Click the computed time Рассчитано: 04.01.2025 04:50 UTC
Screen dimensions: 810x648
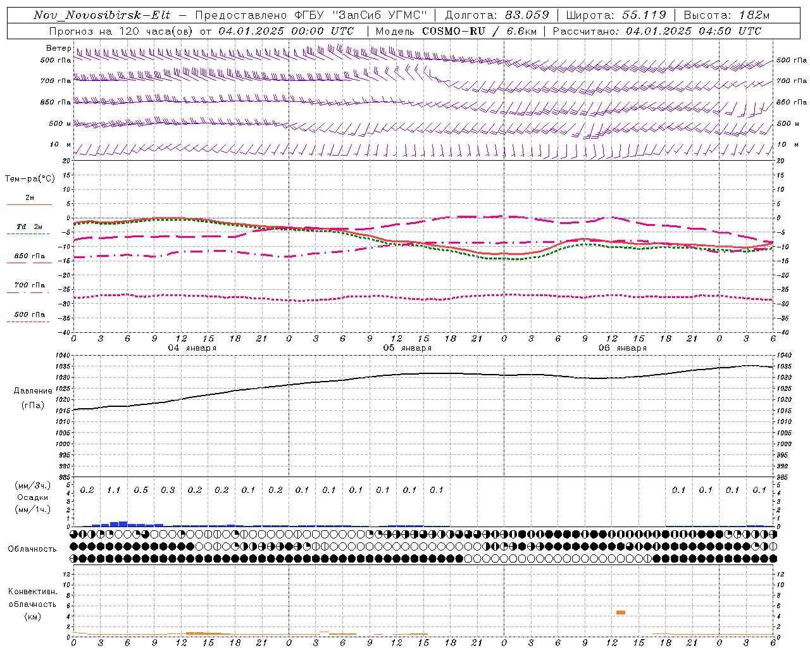pos(657,30)
